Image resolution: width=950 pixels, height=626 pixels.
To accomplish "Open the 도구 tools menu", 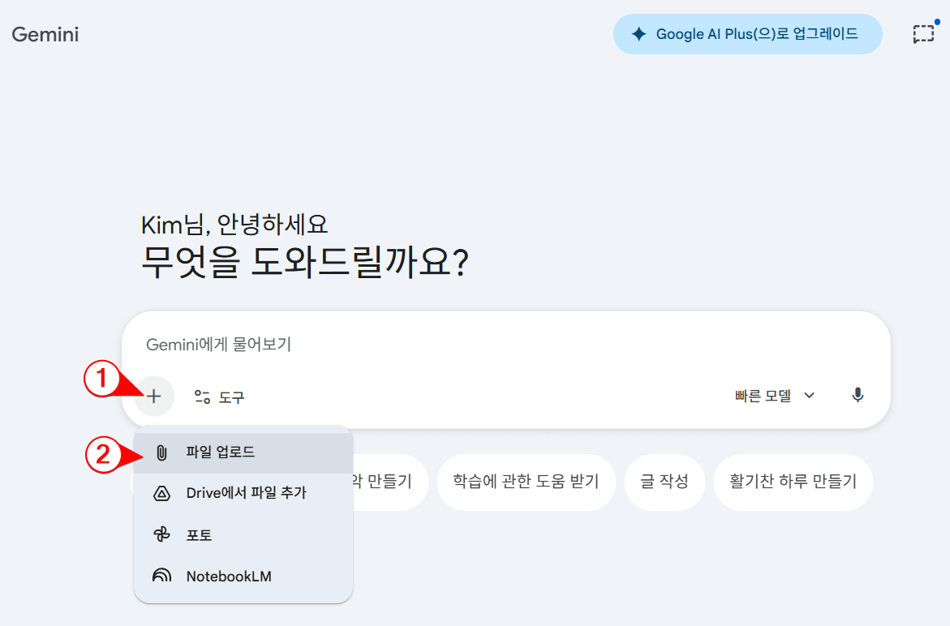I will point(219,397).
